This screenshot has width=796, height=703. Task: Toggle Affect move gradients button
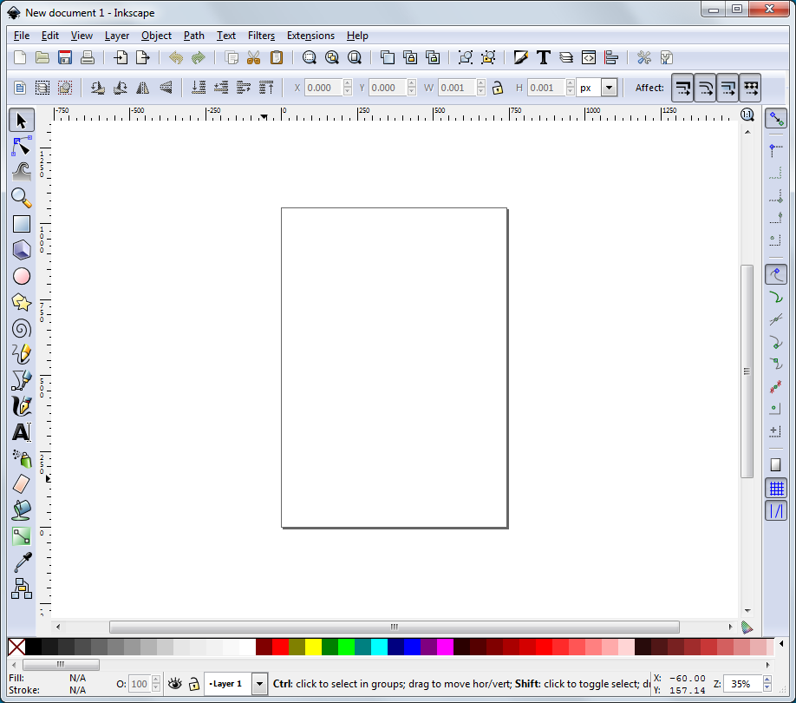[x=727, y=88]
